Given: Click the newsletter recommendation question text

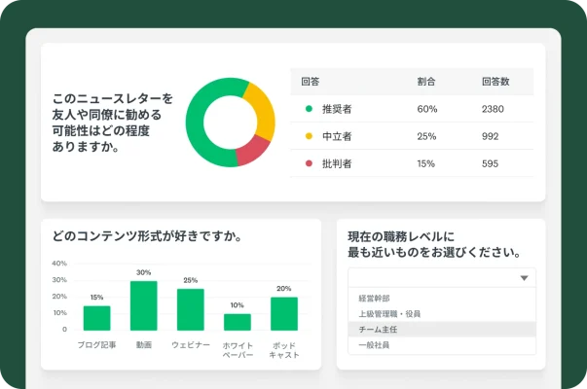Looking at the screenshot, I should click(x=112, y=123).
